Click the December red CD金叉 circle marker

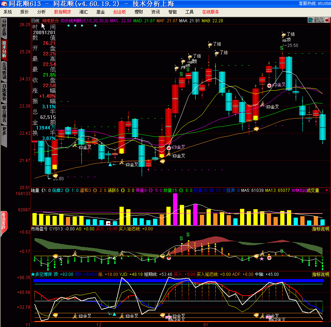click(168, 148)
